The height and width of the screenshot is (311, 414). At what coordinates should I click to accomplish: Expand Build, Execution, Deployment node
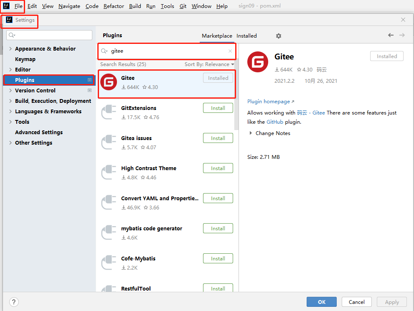pyautogui.click(x=10, y=101)
